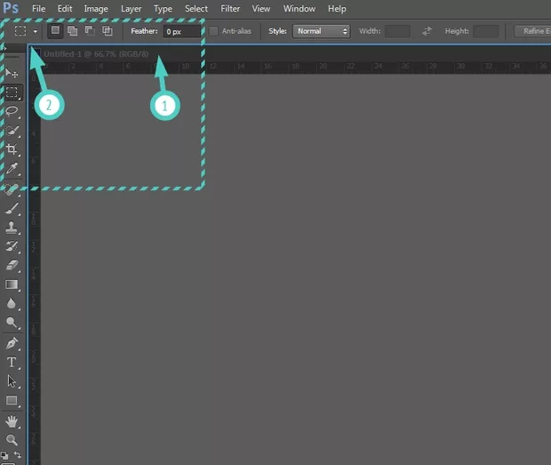Select the Horizontal Type tool

[x=12, y=363]
